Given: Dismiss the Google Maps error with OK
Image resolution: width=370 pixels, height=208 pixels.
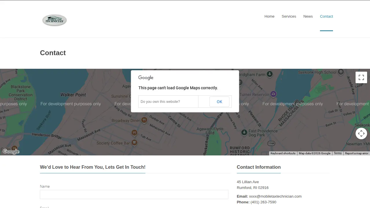Looking at the screenshot, I should [x=219, y=102].
